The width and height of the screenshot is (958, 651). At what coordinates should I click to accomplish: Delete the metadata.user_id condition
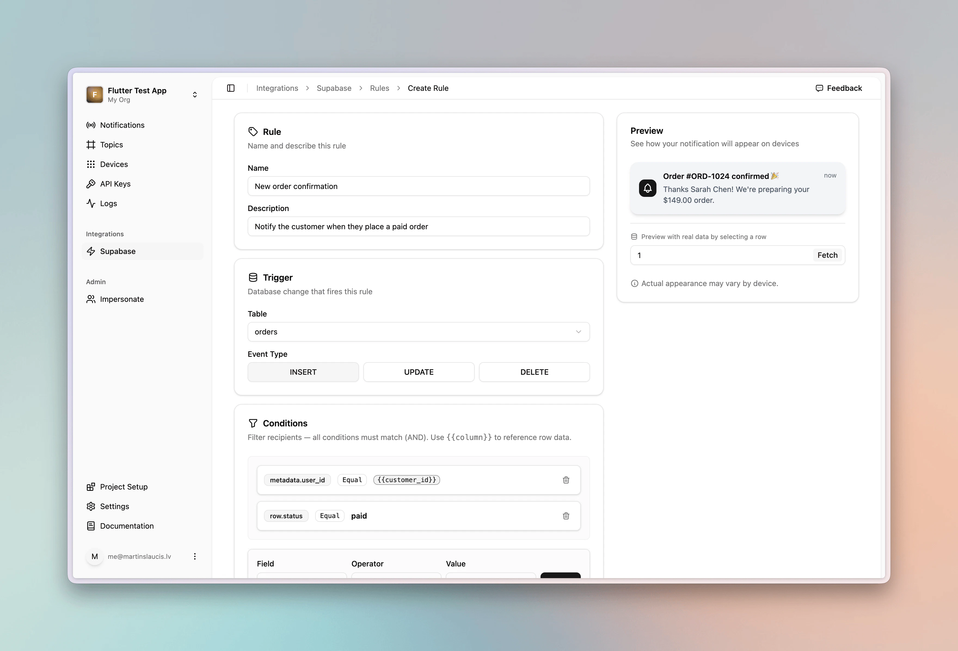tap(566, 480)
